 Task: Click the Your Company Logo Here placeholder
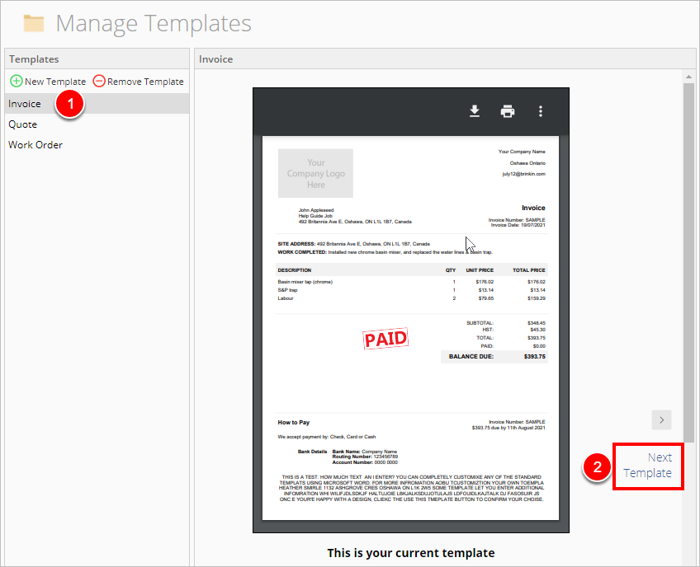pyautogui.click(x=315, y=173)
